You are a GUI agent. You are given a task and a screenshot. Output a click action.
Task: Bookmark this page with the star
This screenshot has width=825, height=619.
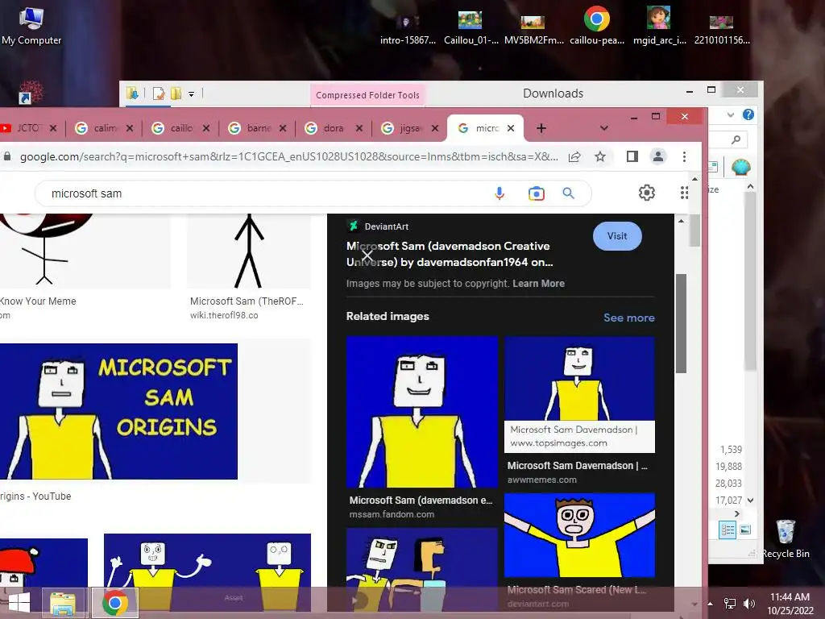pyautogui.click(x=599, y=156)
